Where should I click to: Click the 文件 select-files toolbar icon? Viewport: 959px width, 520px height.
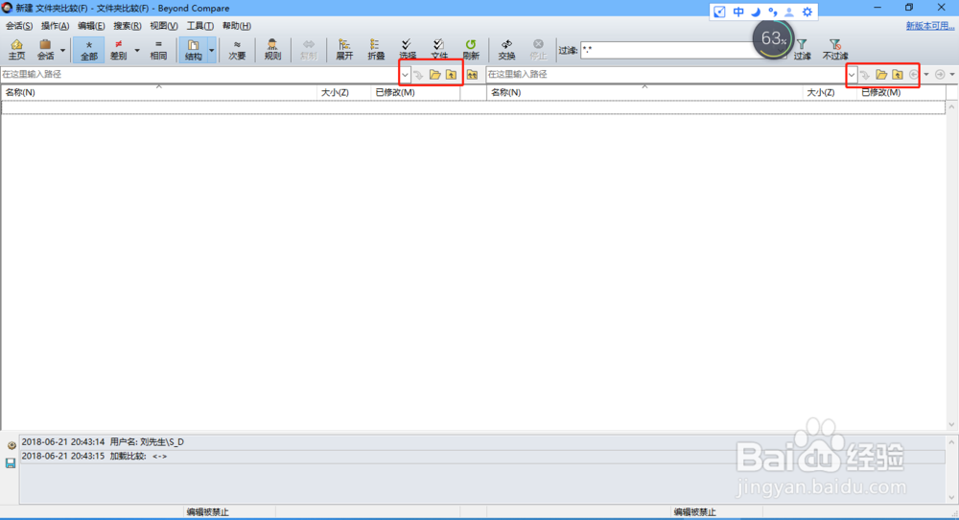pos(439,50)
